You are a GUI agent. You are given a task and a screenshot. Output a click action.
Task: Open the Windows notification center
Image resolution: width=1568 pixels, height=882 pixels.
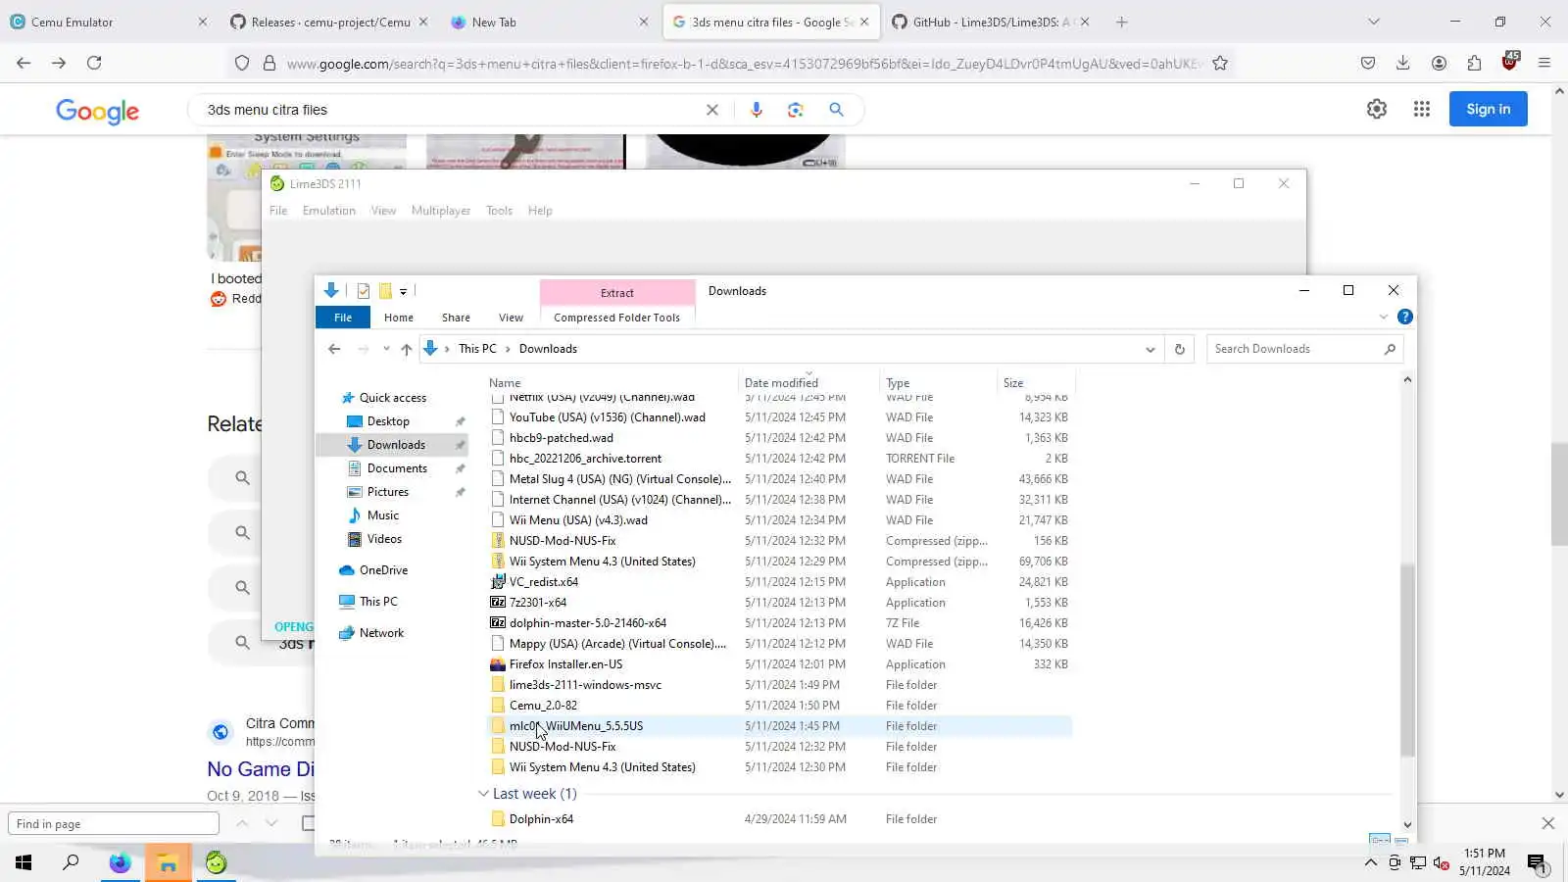pos(1537,862)
